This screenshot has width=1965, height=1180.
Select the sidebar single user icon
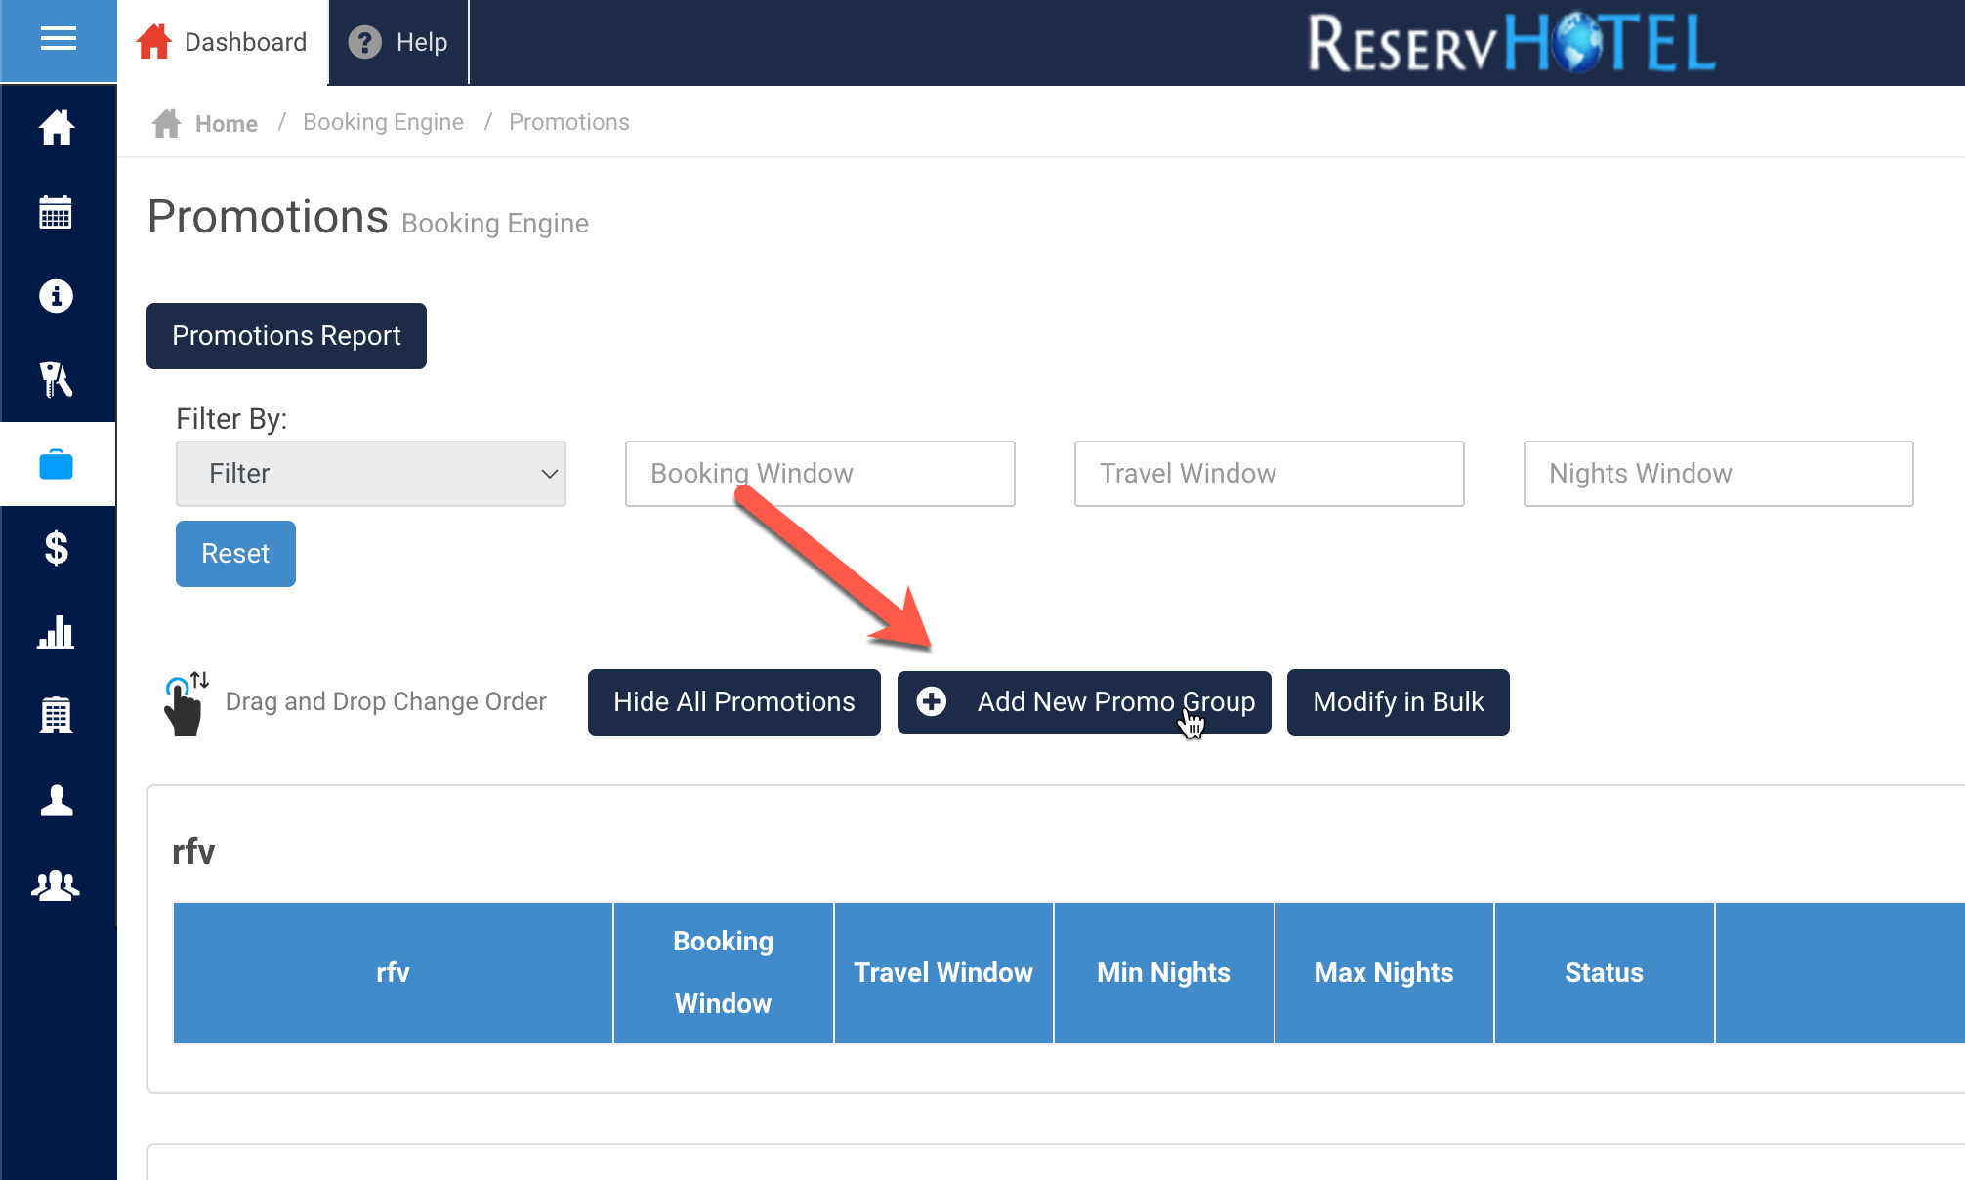[x=57, y=800]
